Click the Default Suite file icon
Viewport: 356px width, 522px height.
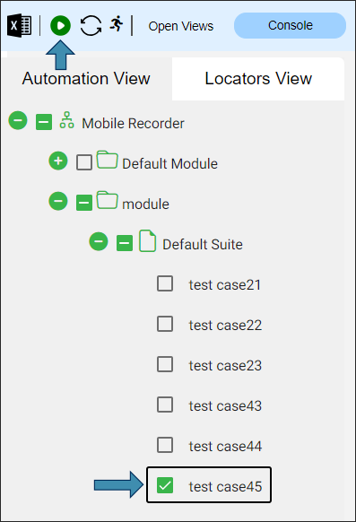[147, 240]
